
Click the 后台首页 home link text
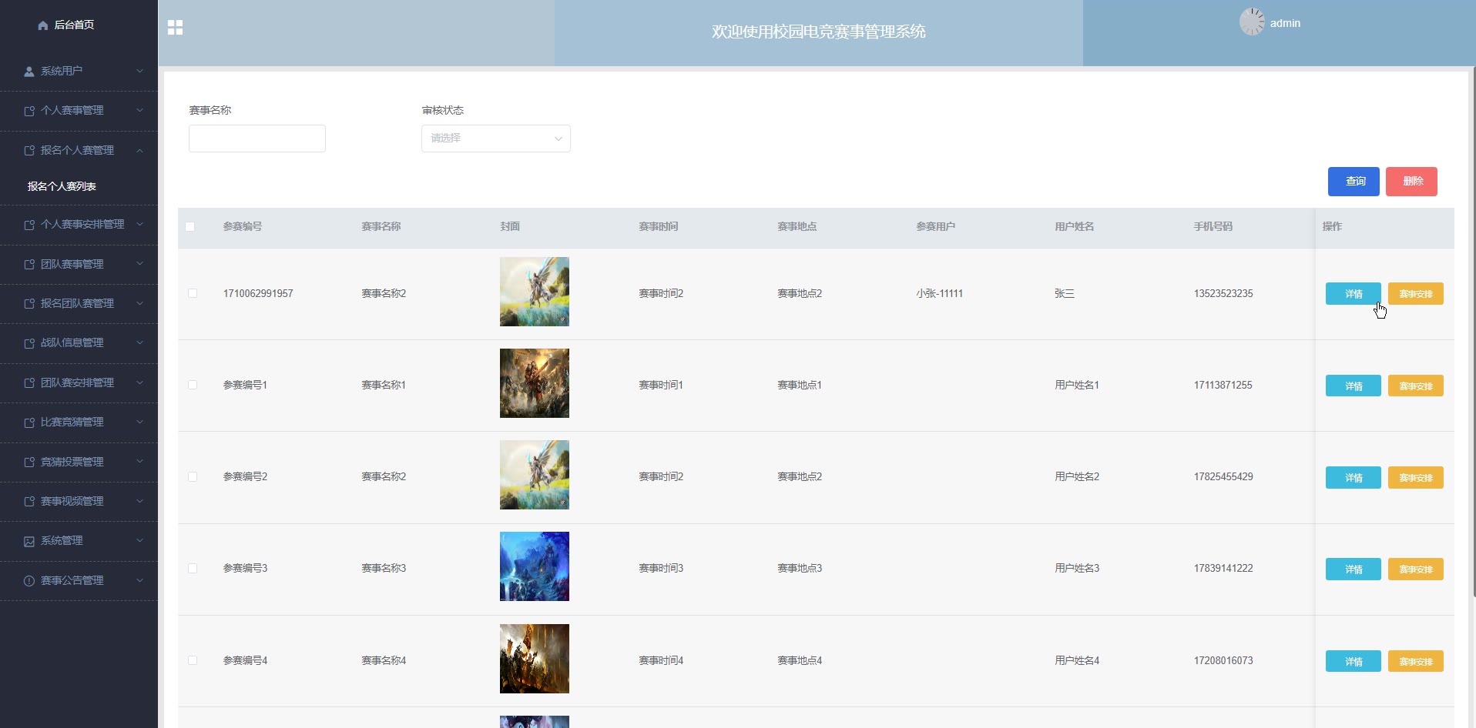tap(74, 25)
